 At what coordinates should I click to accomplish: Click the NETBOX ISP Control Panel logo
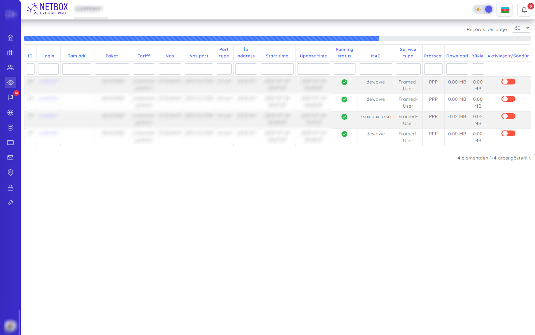click(x=48, y=9)
